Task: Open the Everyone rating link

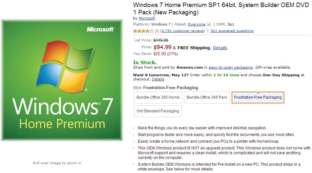Action: coord(197,24)
